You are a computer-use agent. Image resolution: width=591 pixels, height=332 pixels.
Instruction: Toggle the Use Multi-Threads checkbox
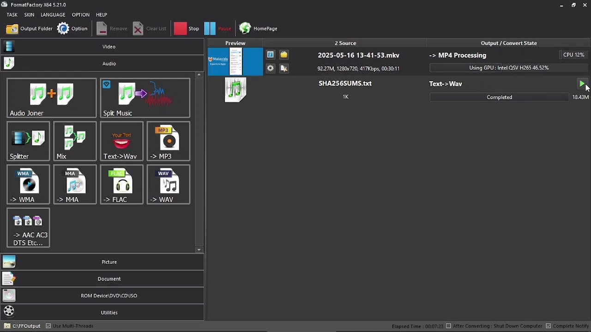click(x=48, y=326)
